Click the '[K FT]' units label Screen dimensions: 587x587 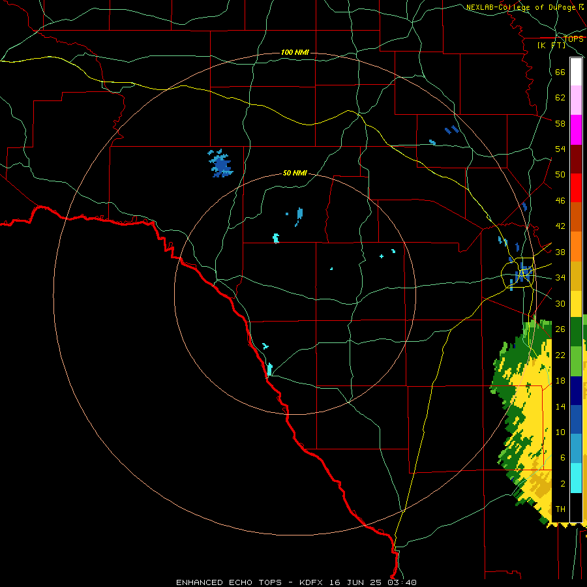click(551, 45)
